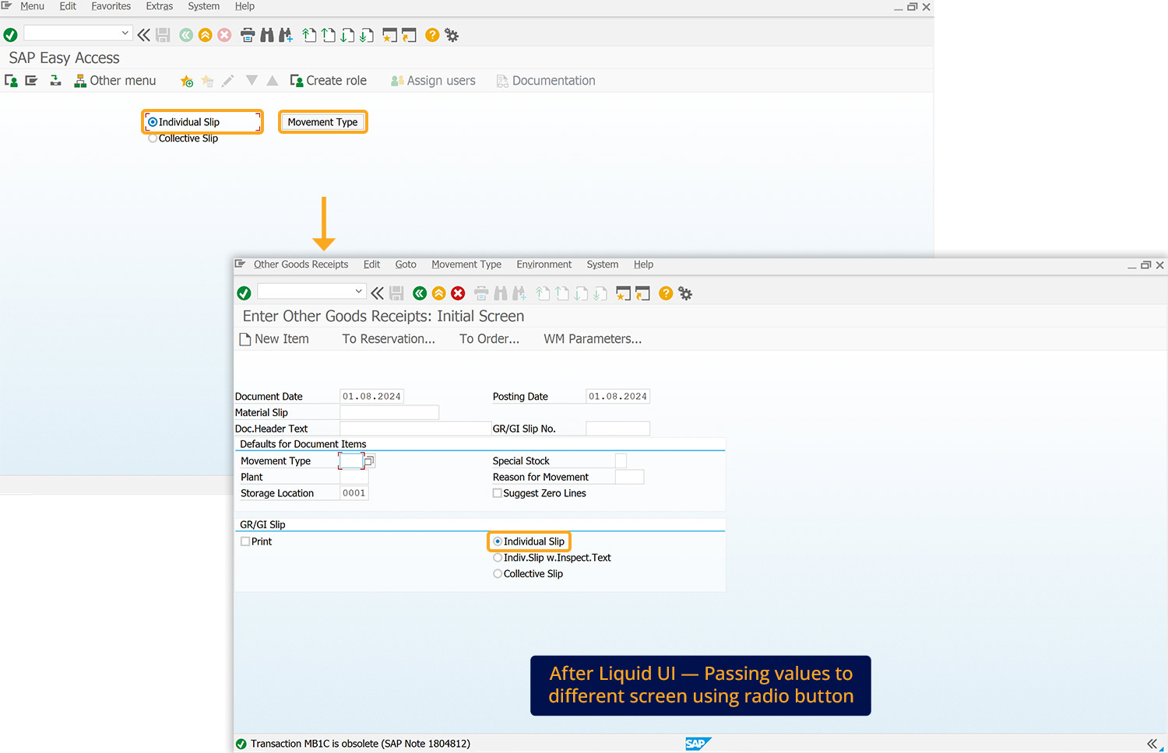Click the Posting Date field
Image resolution: width=1168 pixels, height=753 pixels.
click(617, 397)
